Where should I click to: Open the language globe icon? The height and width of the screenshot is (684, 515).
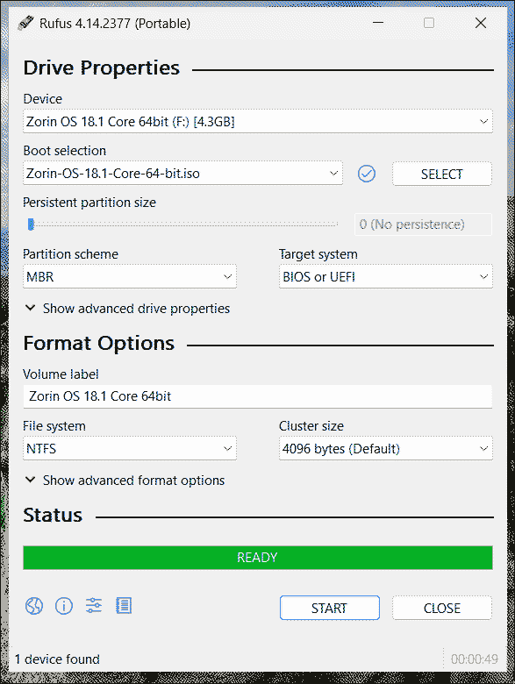(34, 606)
